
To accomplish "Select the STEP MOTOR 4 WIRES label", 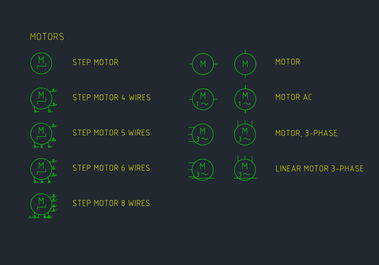I will pos(112,98).
